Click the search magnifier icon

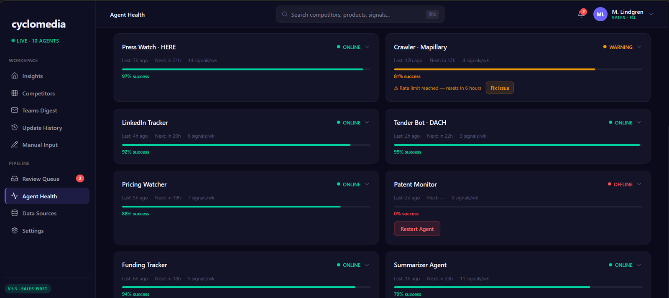tap(285, 14)
